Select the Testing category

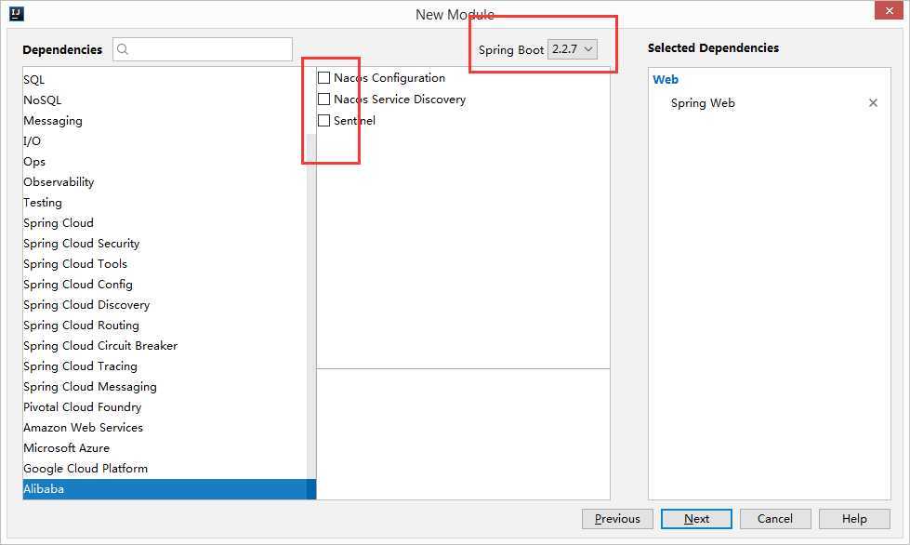165,203
